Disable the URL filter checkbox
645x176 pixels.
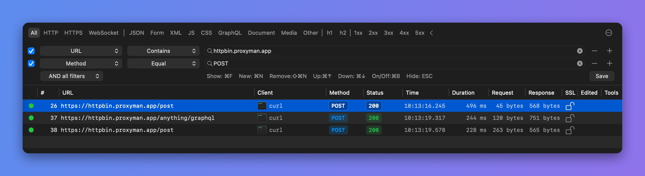pos(31,51)
